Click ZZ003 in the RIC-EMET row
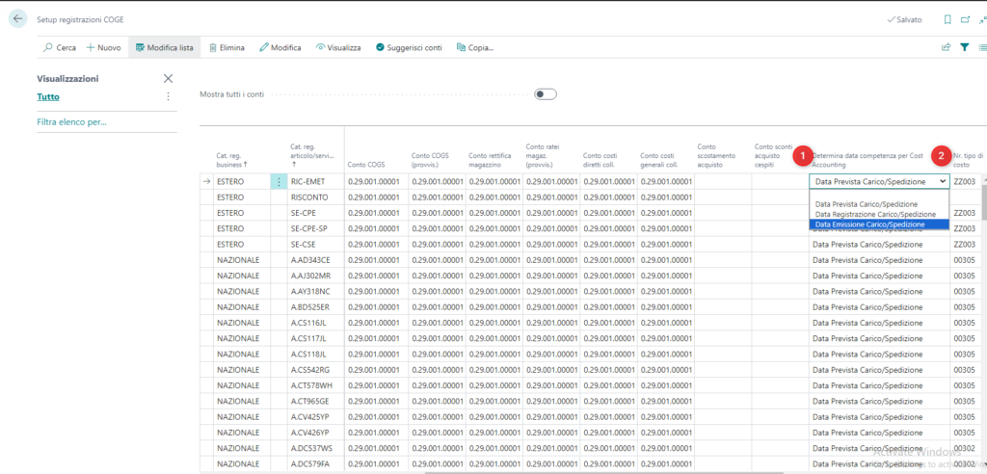The image size is (987, 474). coord(964,181)
